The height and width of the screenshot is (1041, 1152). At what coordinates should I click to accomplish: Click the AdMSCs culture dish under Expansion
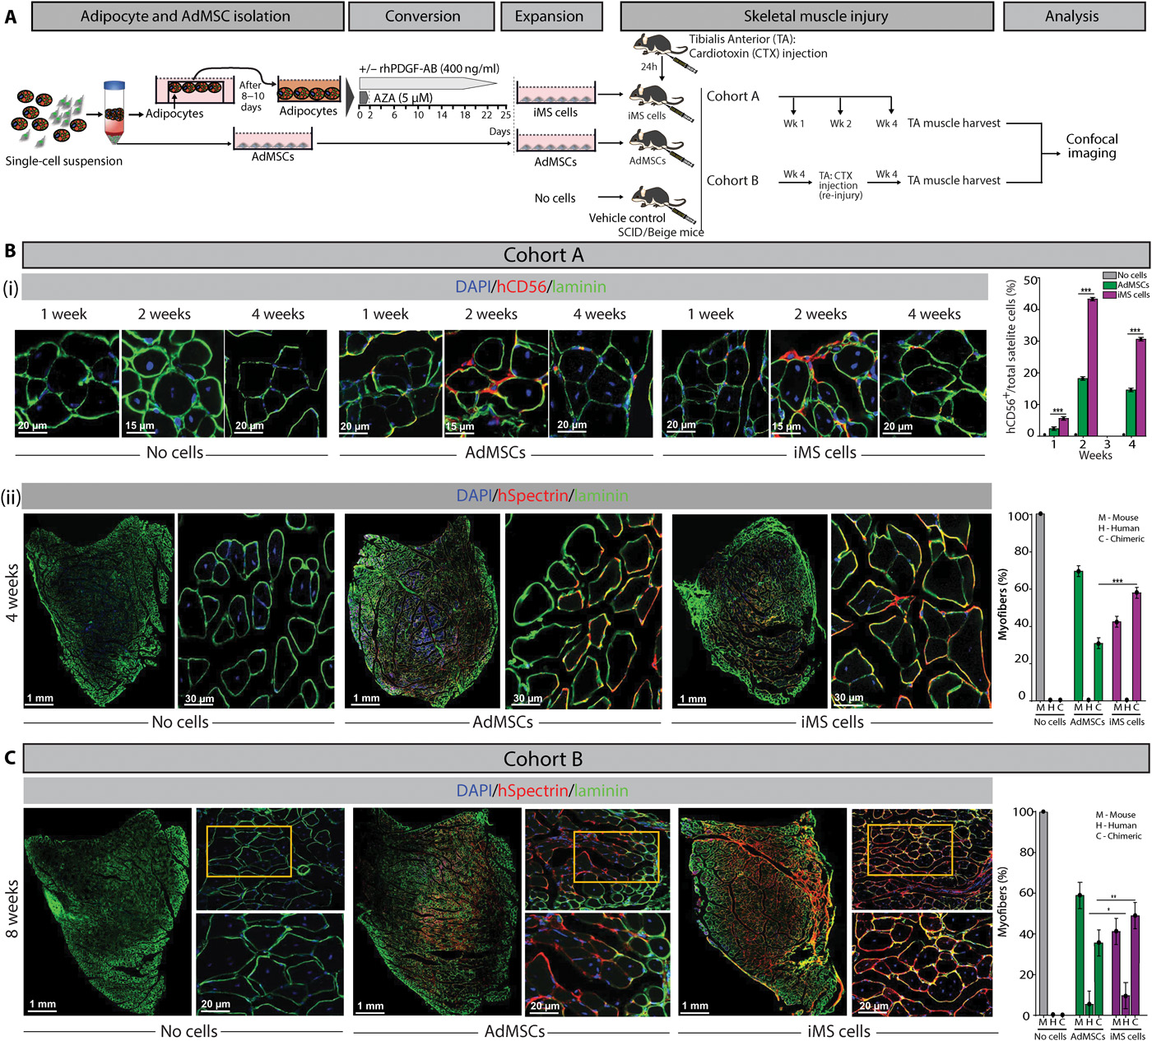[555, 142]
